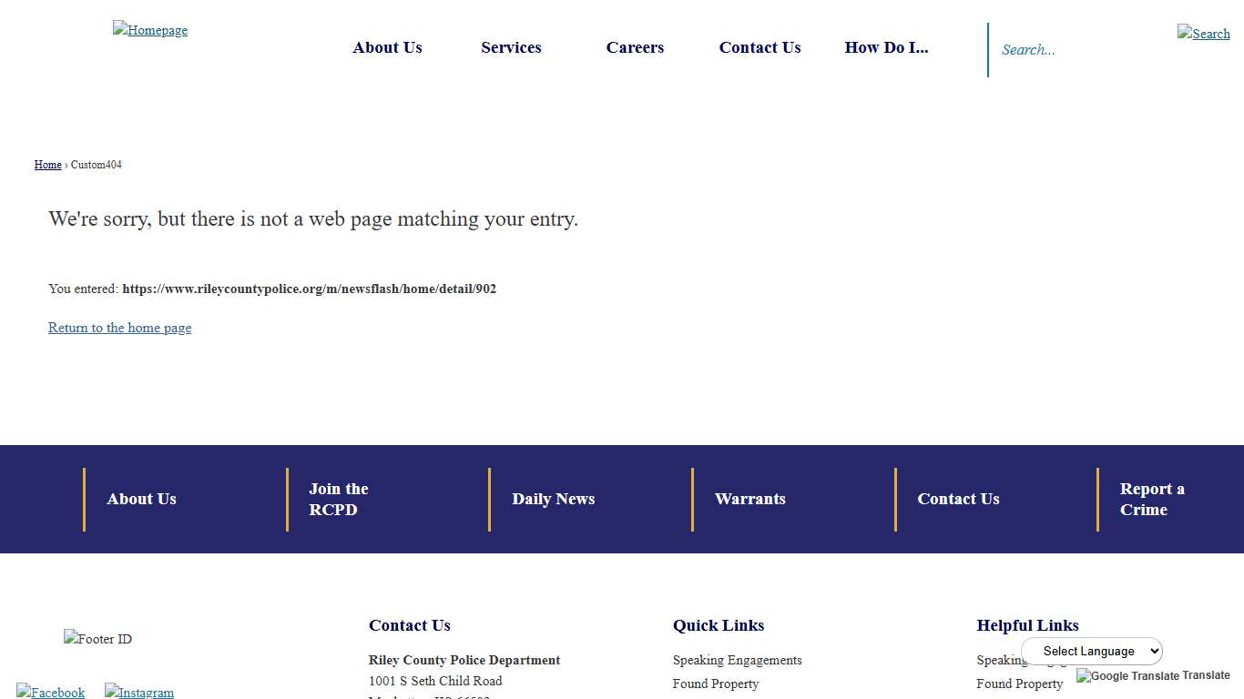Click Return to the home page link
The width and height of the screenshot is (1244, 699).
click(x=119, y=328)
